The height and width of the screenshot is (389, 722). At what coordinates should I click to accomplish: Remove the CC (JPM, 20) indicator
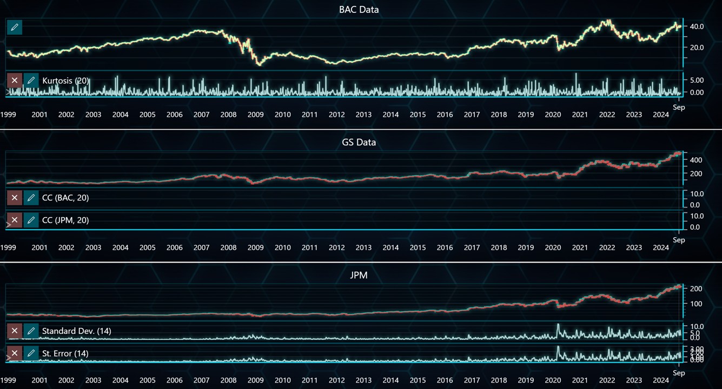pyautogui.click(x=14, y=220)
